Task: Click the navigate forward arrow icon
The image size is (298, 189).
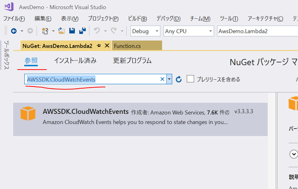Action: 30,31
